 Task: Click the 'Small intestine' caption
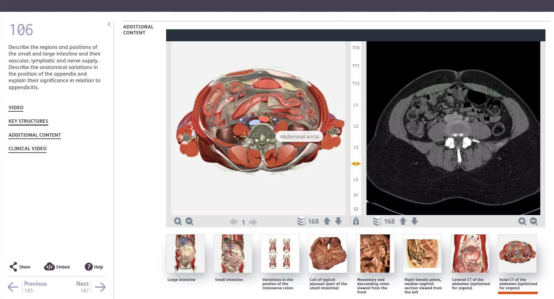point(229,280)
